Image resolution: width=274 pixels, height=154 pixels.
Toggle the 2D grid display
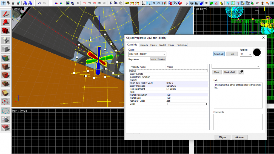4,3
